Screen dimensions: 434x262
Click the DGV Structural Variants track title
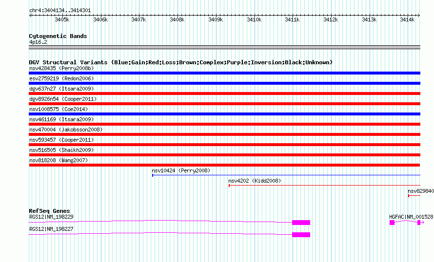click(x=180, y=62)
